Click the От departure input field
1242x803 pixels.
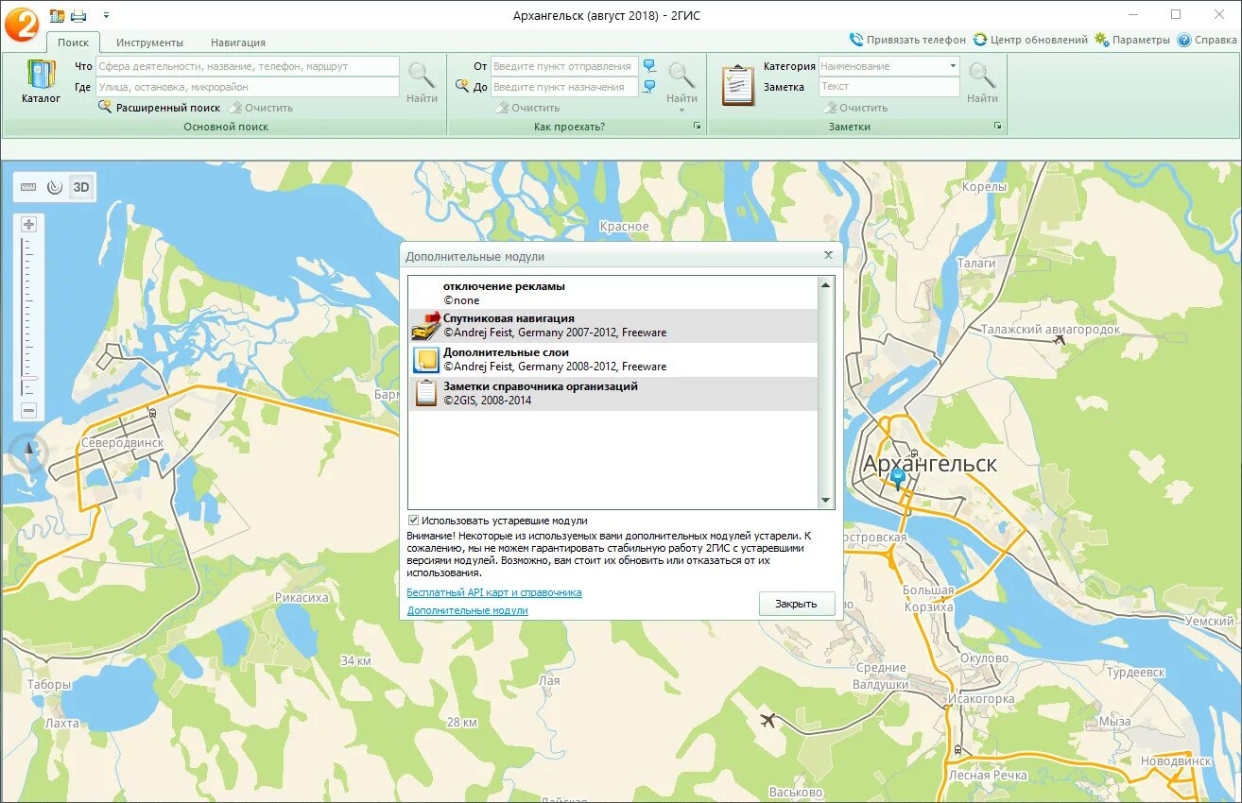tap(564, 66)
